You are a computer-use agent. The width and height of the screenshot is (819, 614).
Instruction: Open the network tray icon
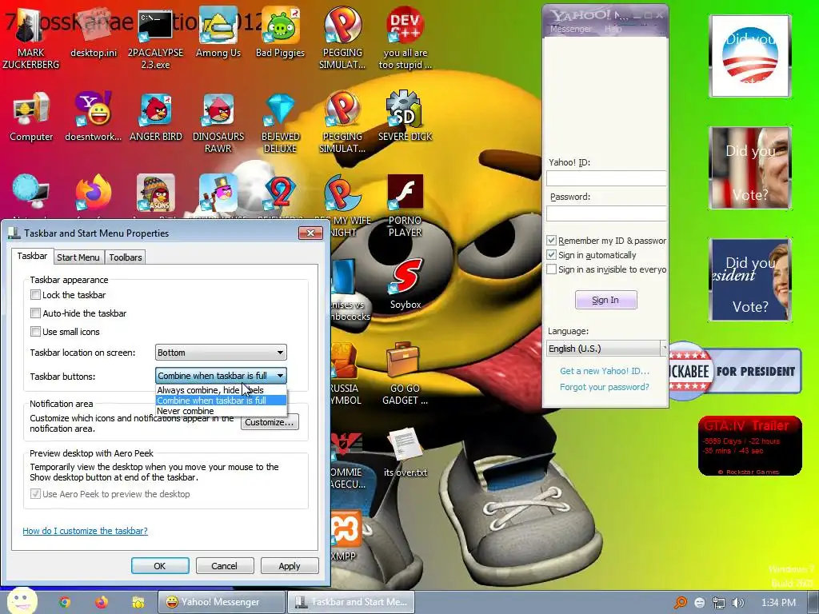[719, 603]
